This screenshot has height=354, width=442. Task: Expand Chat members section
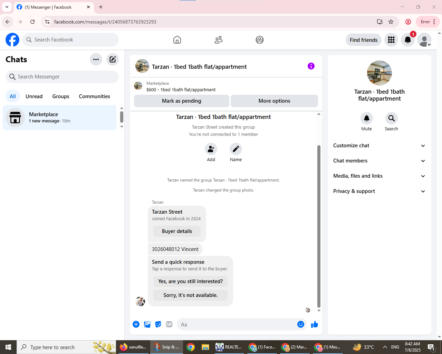[379, 161]
